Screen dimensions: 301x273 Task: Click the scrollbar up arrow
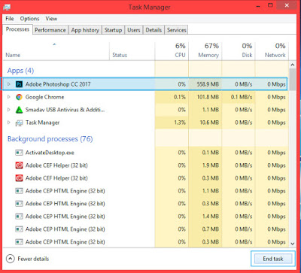point(292,65)
